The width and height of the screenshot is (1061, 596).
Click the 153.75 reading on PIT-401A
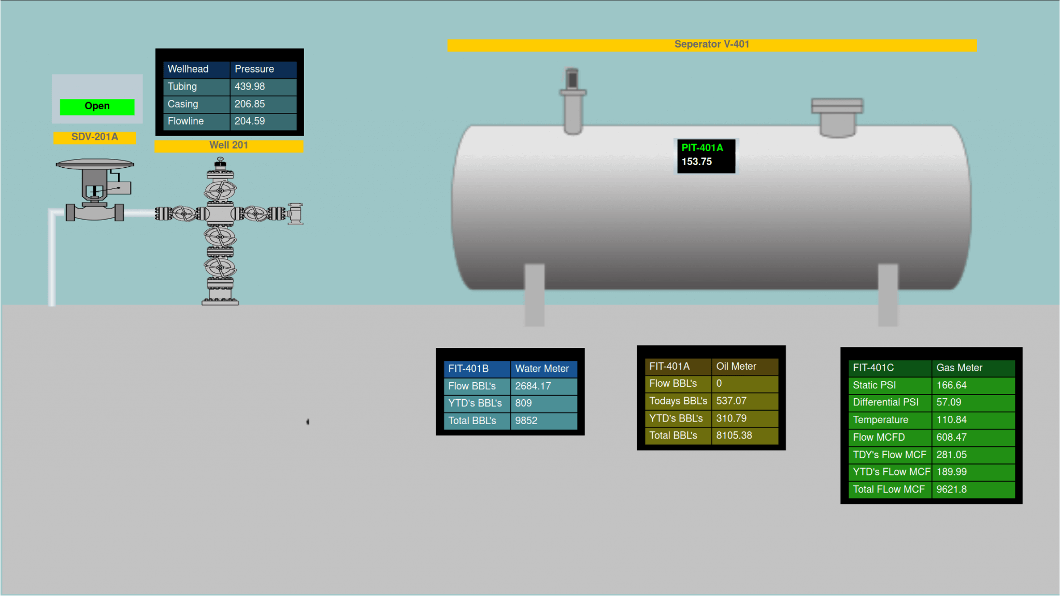(697, 162)
